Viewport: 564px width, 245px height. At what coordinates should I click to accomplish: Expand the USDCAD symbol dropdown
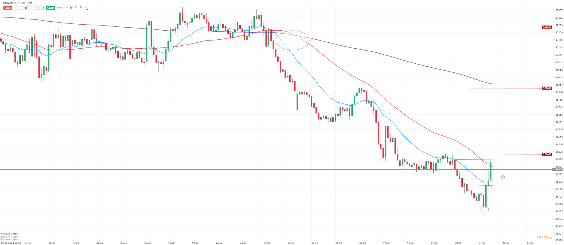(x=19, y=3)
